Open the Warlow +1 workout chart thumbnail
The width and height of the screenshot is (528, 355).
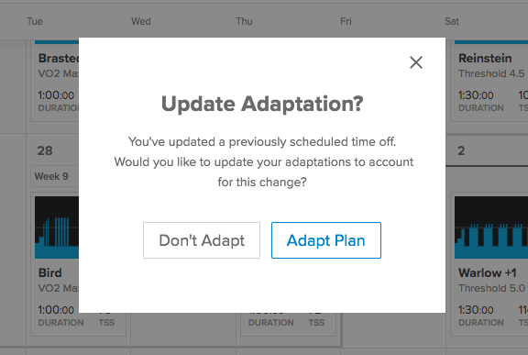[x=491, y=227]
